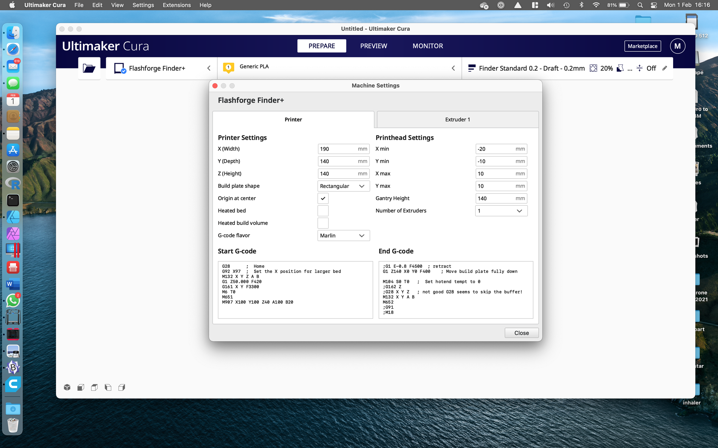Click the print settings pencil edit icon
Image resolution: width=718 pixels, height=448 pixels.
pyautogui.click(x=665, y=68)
